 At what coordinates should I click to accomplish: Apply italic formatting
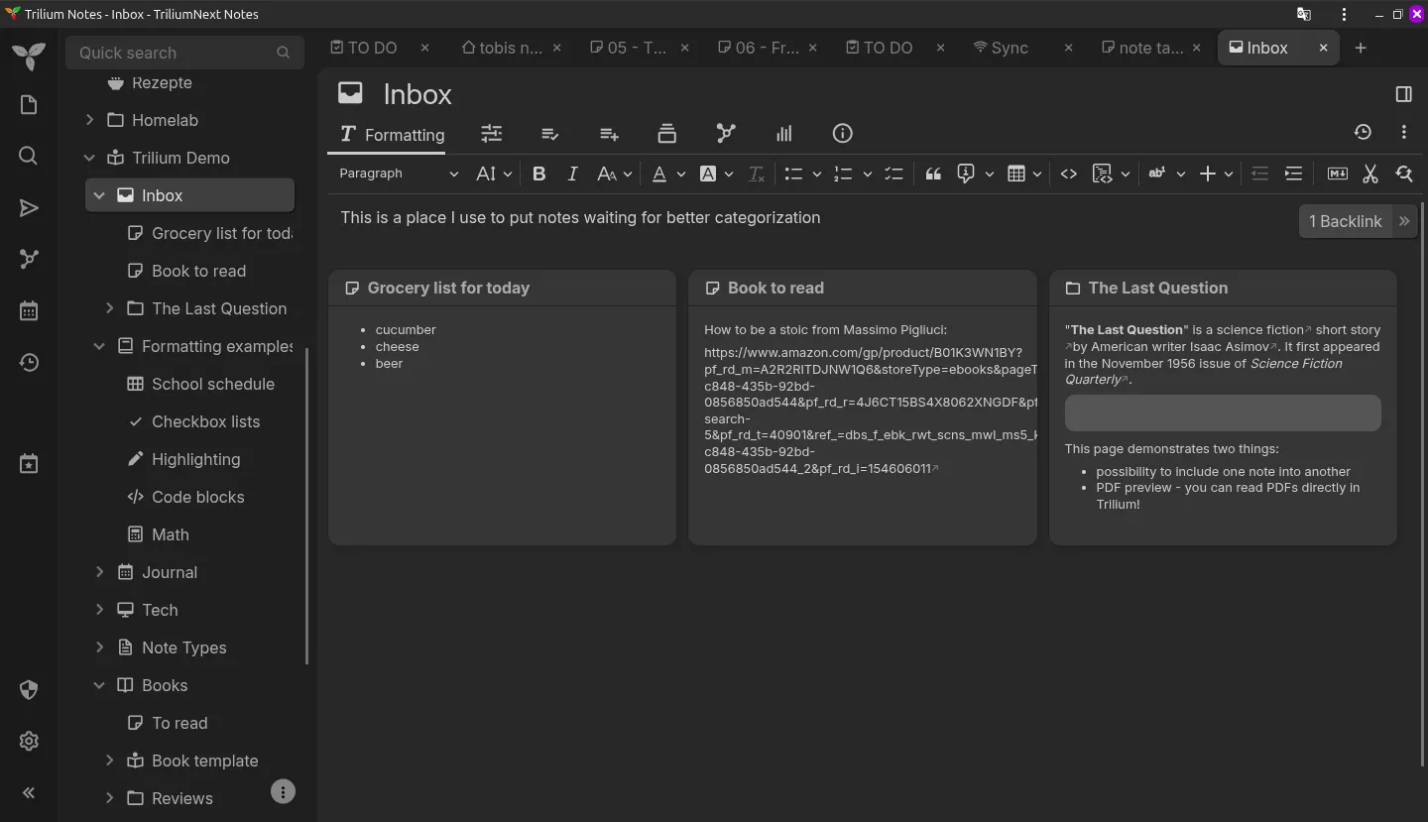tap(572, 174)
